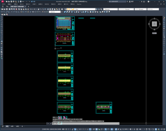Click the Help question mark in Standard toolbar
The image size is (166, 131).
(x=62, y=9)
